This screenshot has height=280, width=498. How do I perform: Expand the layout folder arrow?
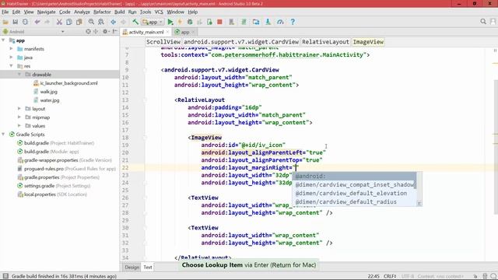pos(19,109)
